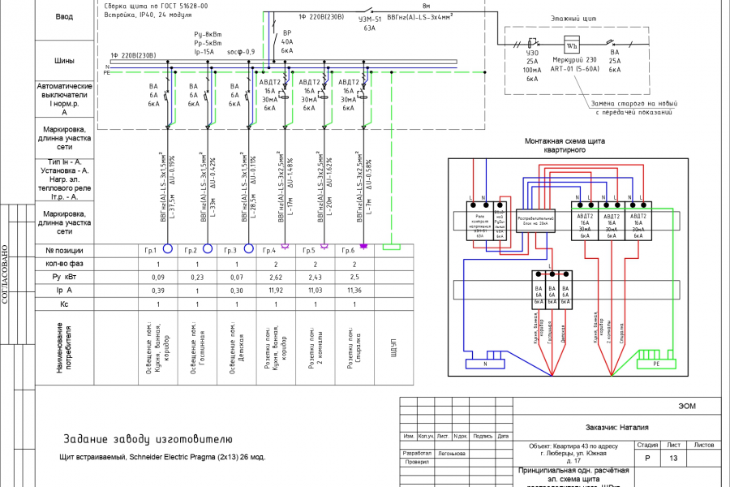Click 'Меркурий 230 ART-01 (5-60А)' label
730x487 pixels.
(574, 64)
